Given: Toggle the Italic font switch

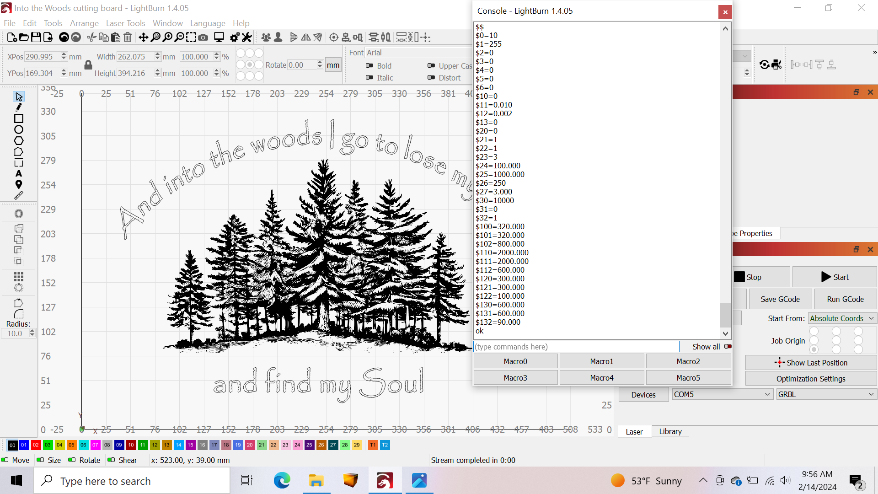Looking at the screenshot, I should click(369, 77).
